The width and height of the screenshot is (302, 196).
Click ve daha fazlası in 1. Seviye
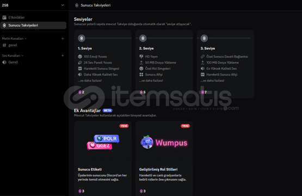click(90, 81)
